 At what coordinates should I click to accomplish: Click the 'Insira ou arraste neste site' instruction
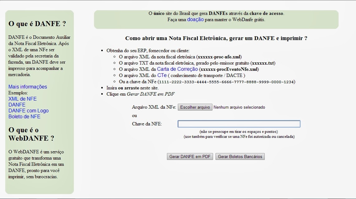coord(133,88)
